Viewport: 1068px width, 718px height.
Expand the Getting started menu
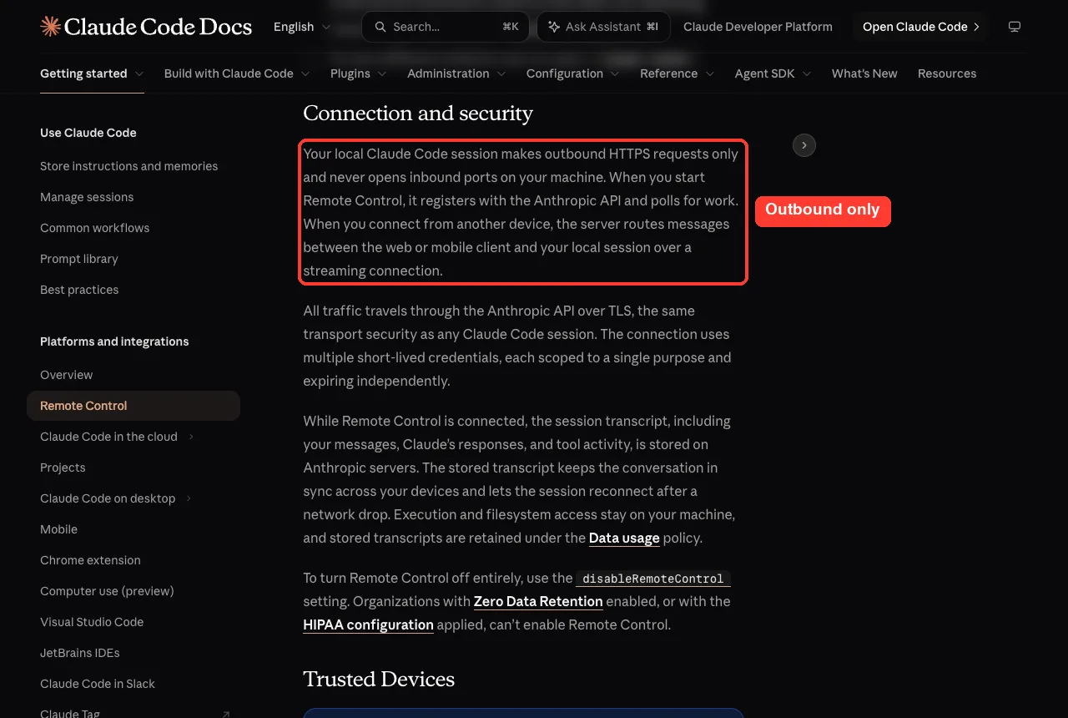[92, 73]
